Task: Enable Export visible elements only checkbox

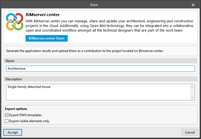Action: click(7, 121)
